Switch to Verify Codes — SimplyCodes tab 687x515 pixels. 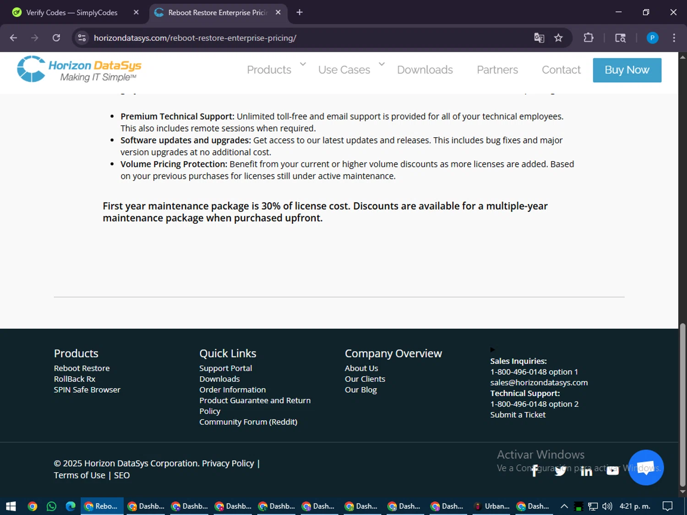point(72,13)
